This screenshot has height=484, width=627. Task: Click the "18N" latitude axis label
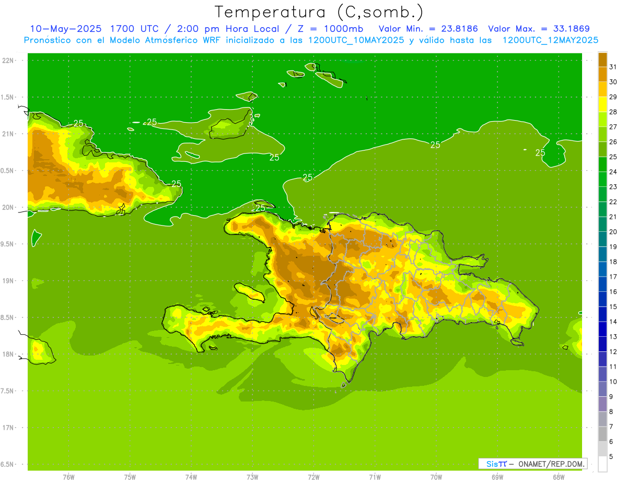[8, 354]
